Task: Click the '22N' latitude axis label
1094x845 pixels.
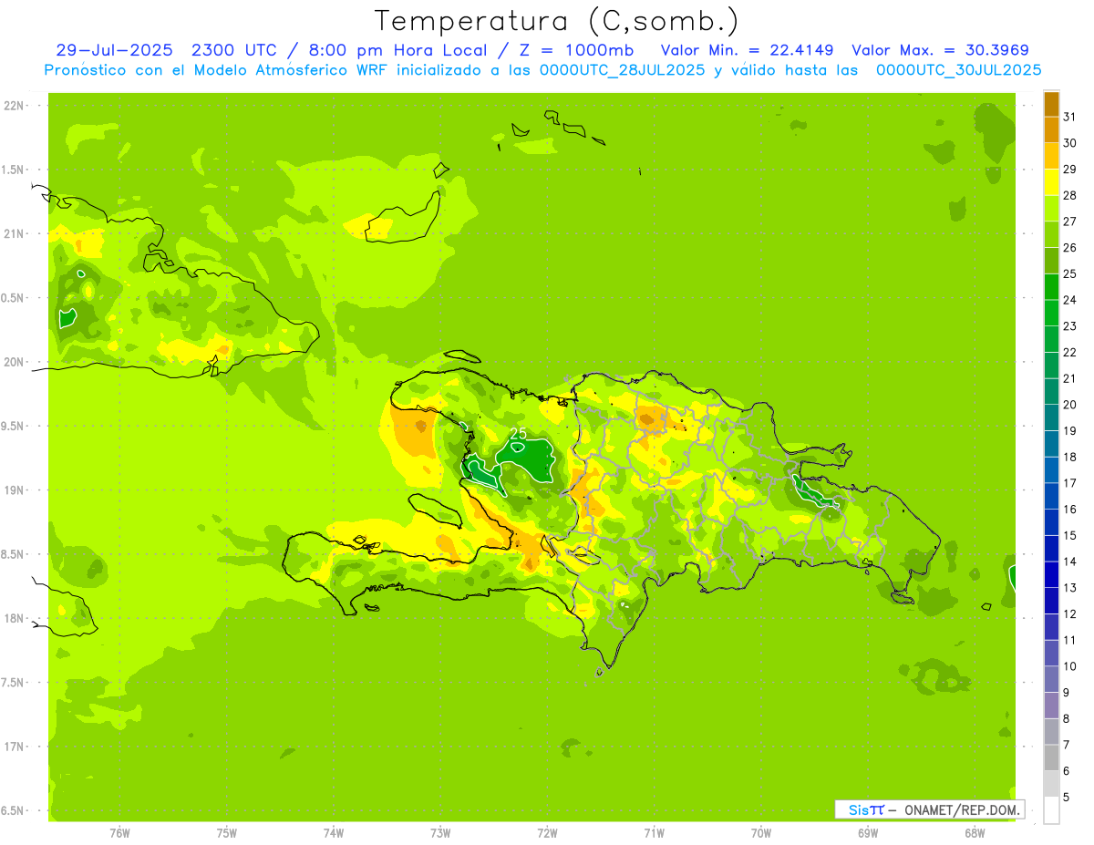Action: [x=12, y=106]
